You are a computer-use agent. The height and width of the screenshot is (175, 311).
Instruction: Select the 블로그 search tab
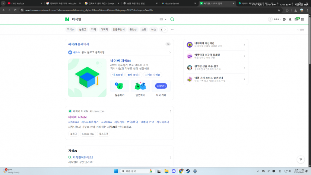tap(83, 29)
